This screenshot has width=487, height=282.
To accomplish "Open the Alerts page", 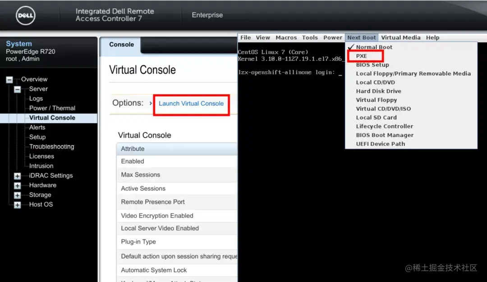I will tap(37, 127).
